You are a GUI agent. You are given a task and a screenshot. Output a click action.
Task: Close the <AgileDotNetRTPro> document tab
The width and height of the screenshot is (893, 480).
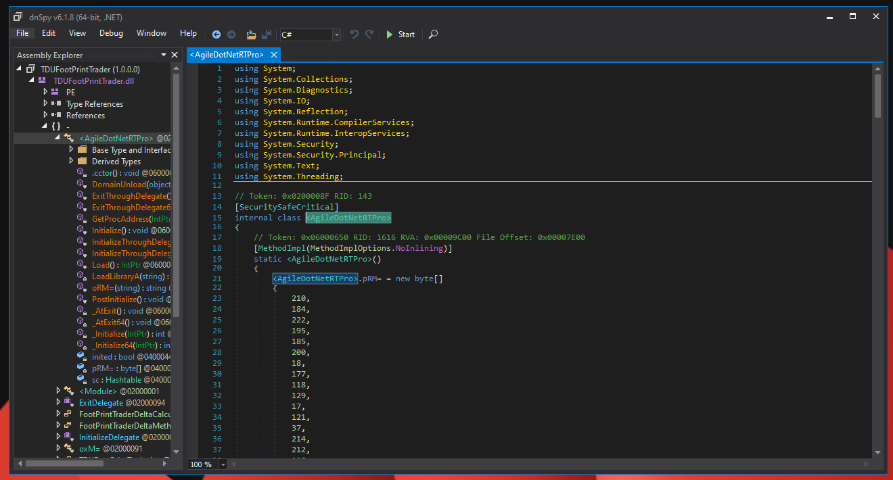273,55
